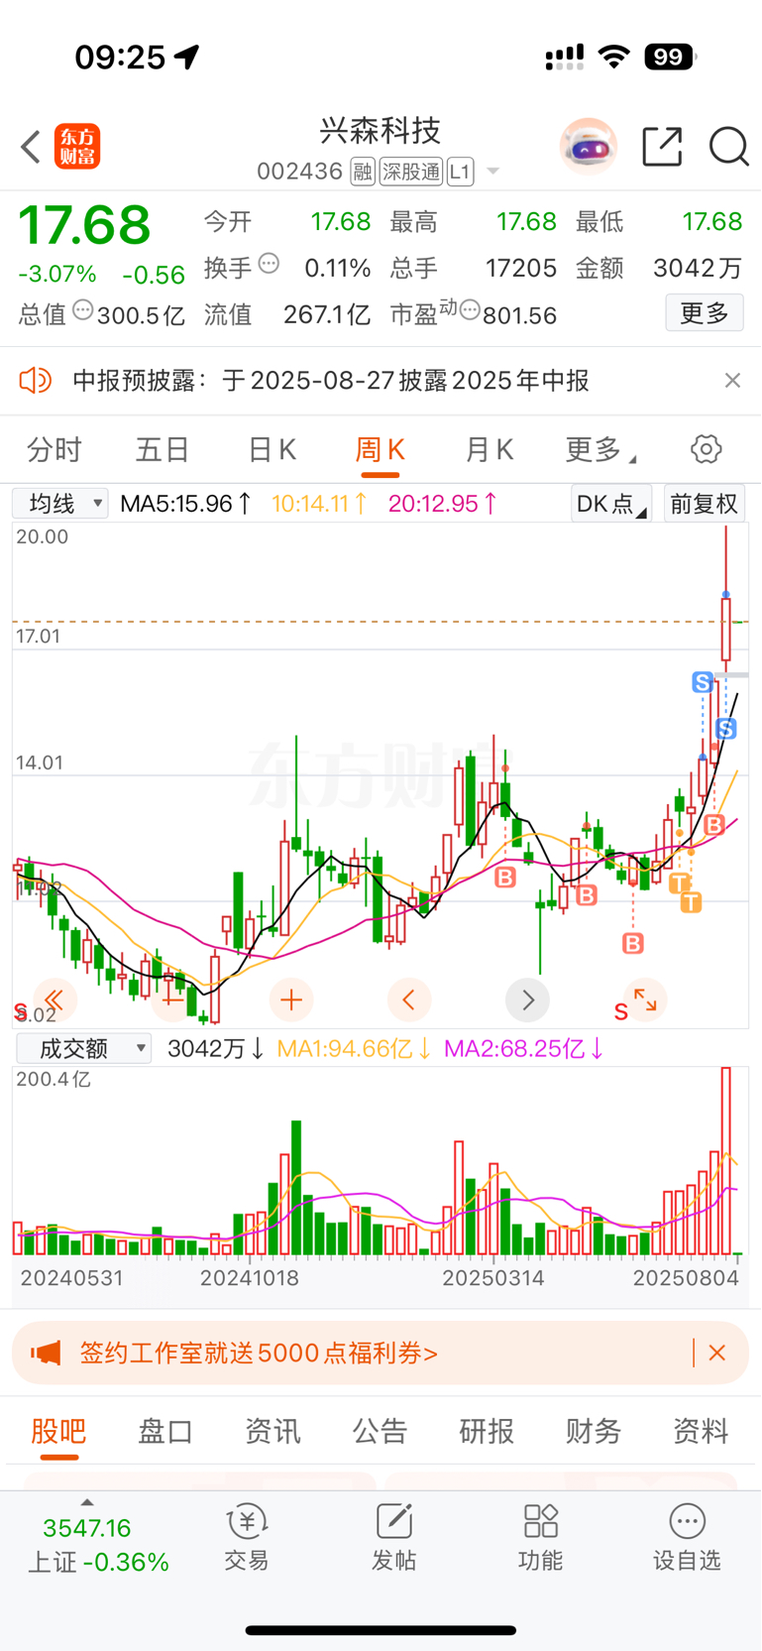Tap the 换手 info circle icon
The height and width of the screenshot is (1651, 762).
coord(269,265)
